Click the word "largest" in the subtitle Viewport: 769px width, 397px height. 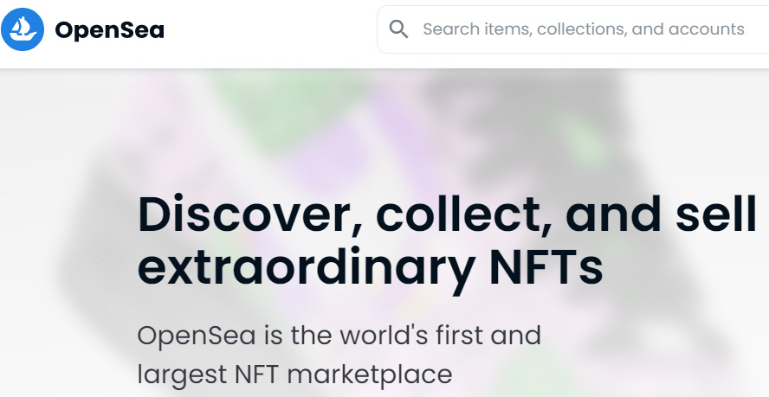176,375
